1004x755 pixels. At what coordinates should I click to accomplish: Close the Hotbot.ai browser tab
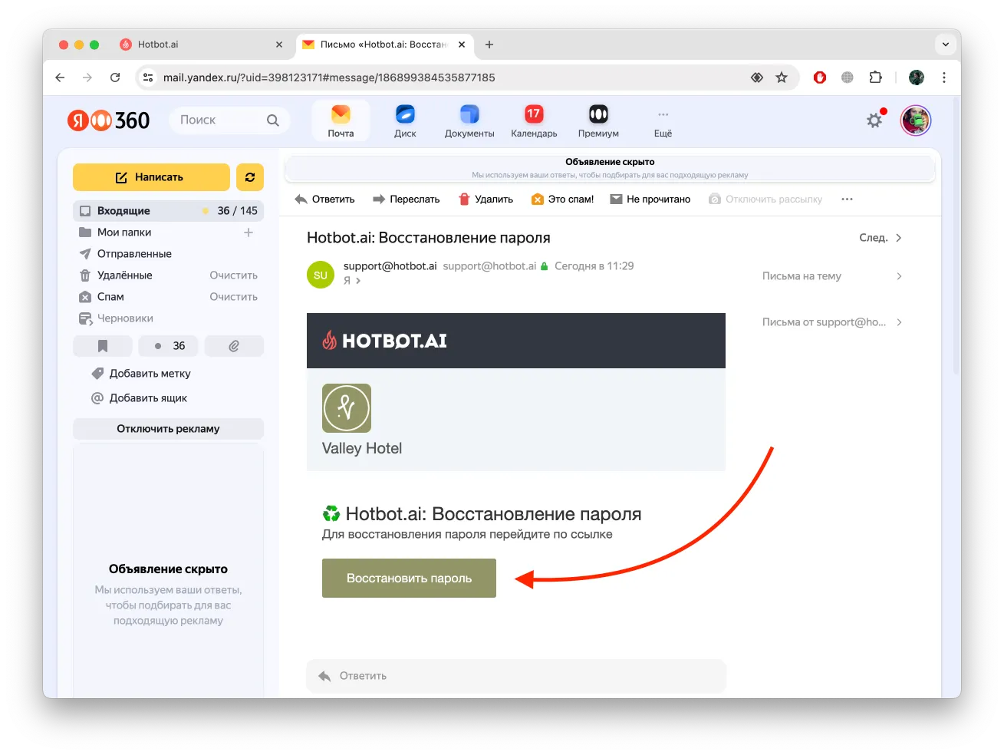tap(279, 45)
